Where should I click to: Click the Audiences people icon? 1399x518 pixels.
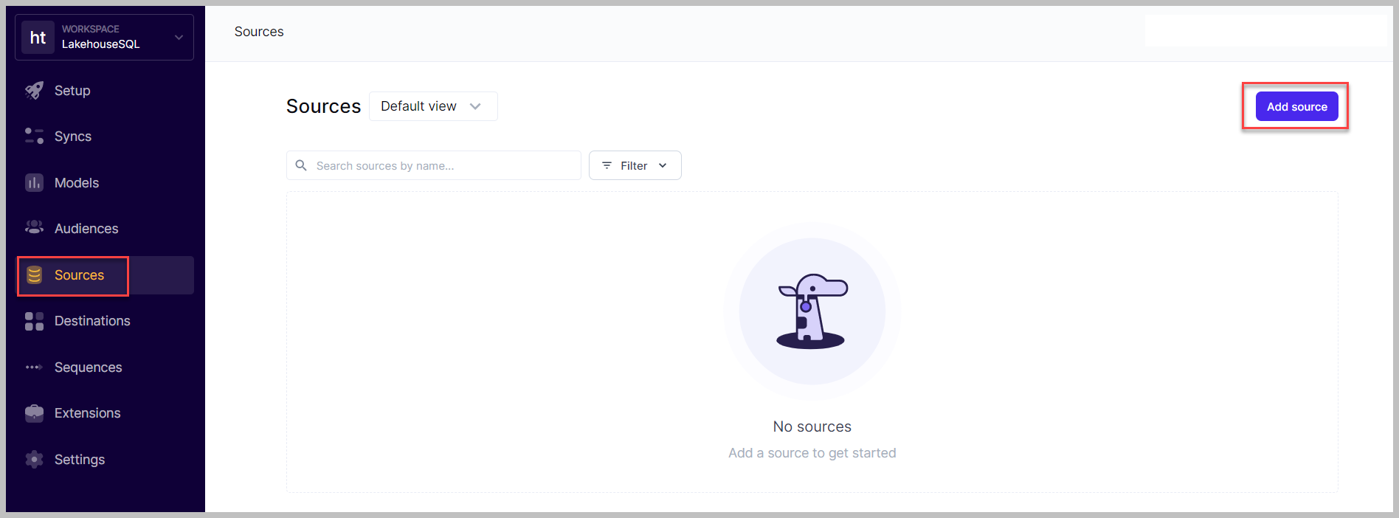coord(34,228)
